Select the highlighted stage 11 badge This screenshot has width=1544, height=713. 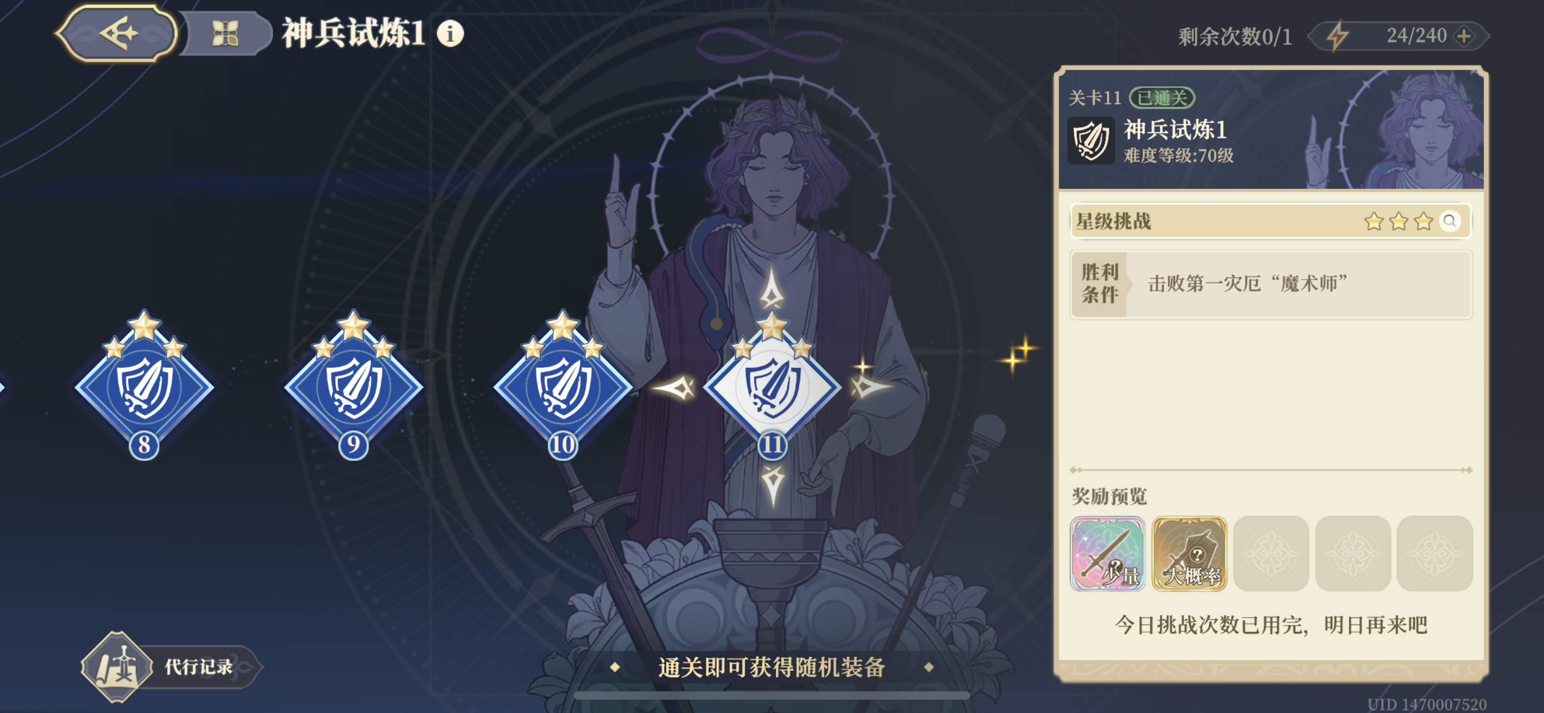point(772,385)
